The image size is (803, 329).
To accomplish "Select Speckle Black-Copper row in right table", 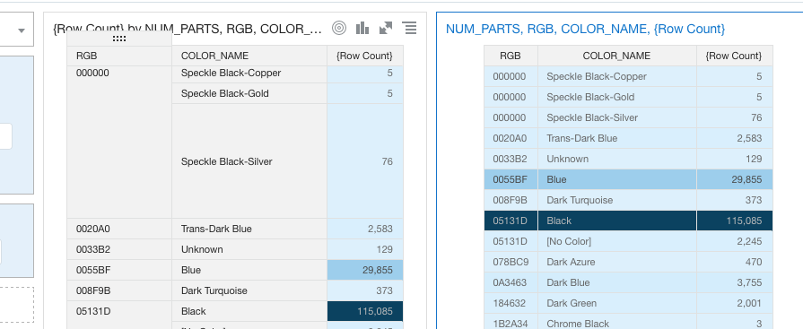I will tap(628, 77).
